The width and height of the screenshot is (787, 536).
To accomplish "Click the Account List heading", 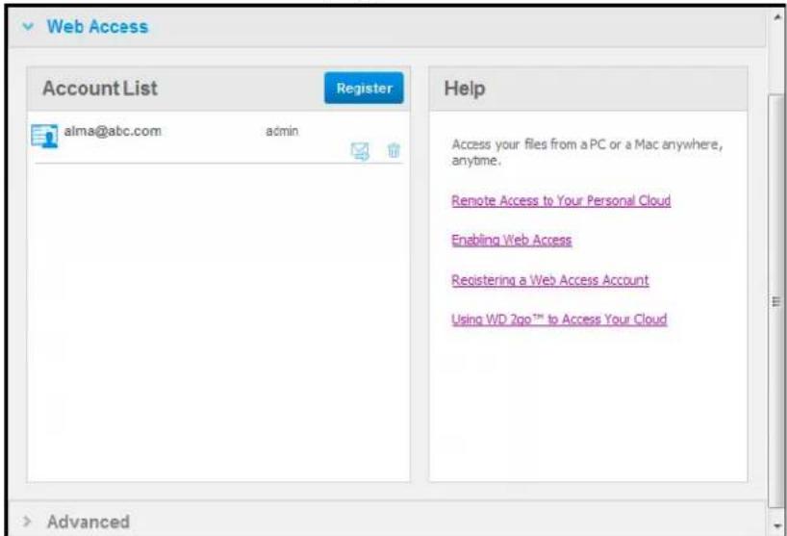I will coord(100,89).
